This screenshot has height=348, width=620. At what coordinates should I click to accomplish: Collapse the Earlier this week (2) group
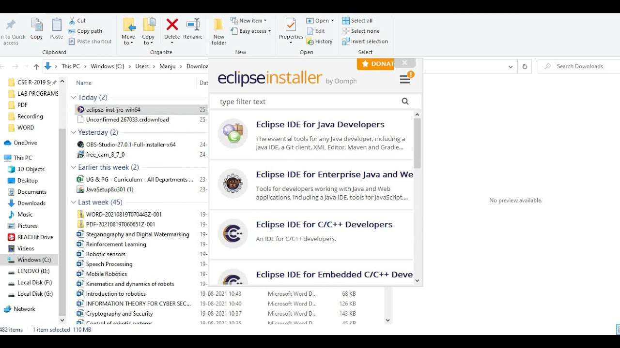(74, 167)
